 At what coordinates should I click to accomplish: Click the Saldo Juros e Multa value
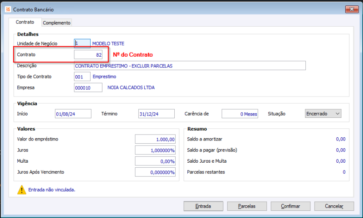pyautogui.click(x=341, y=161)
